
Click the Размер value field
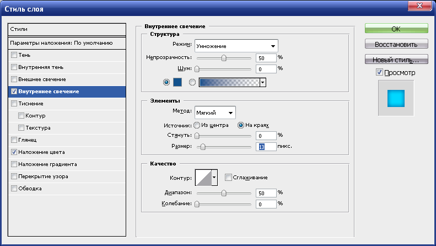click(x=266, y=147)
